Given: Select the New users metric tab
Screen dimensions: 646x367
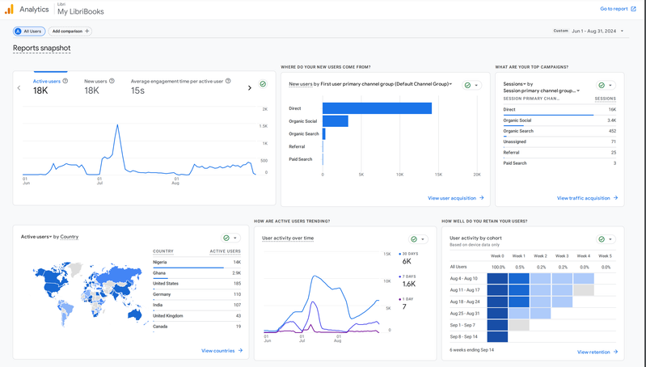Looking at the screenshot, I should click(x=99, y=86).
